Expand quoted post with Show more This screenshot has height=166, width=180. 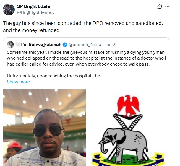(x=18, y=82)
